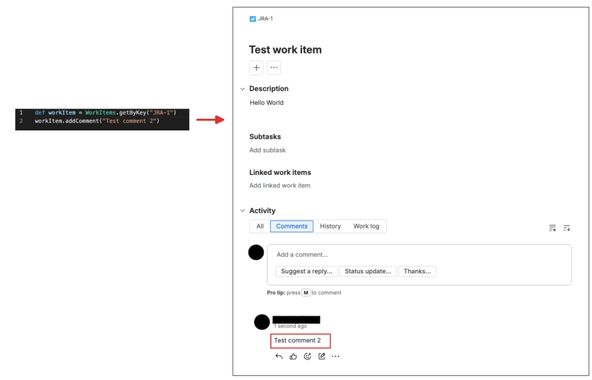592x380 pixels.
Task: Click the JRA-1 work item key link
Action: (265, 19)
